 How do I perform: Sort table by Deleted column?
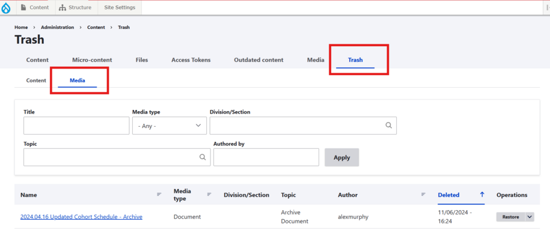coord(448,195)
